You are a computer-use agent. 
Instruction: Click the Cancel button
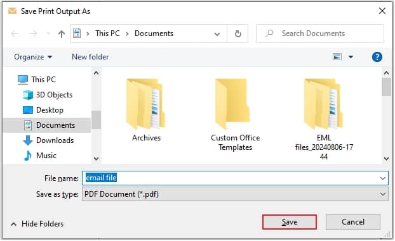pos(352,221)
